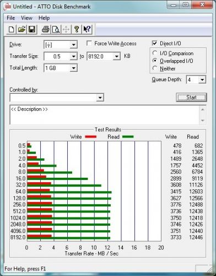Viewport: 216px width, 276px height.
Task: Click inside the Description text box
Action: click(104, 115)
